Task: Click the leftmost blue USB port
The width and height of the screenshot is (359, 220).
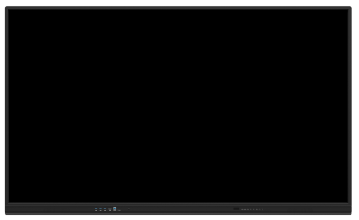Action: [96, 209]
